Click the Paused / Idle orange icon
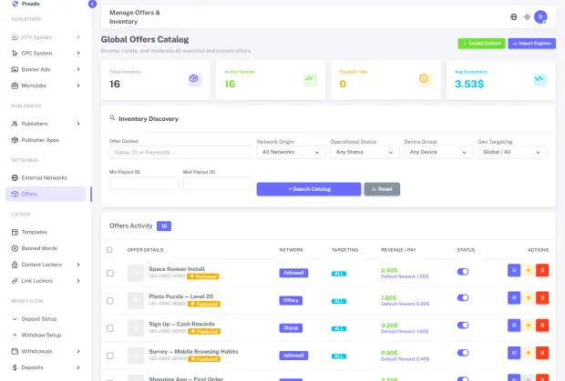 tap(424, 78)
